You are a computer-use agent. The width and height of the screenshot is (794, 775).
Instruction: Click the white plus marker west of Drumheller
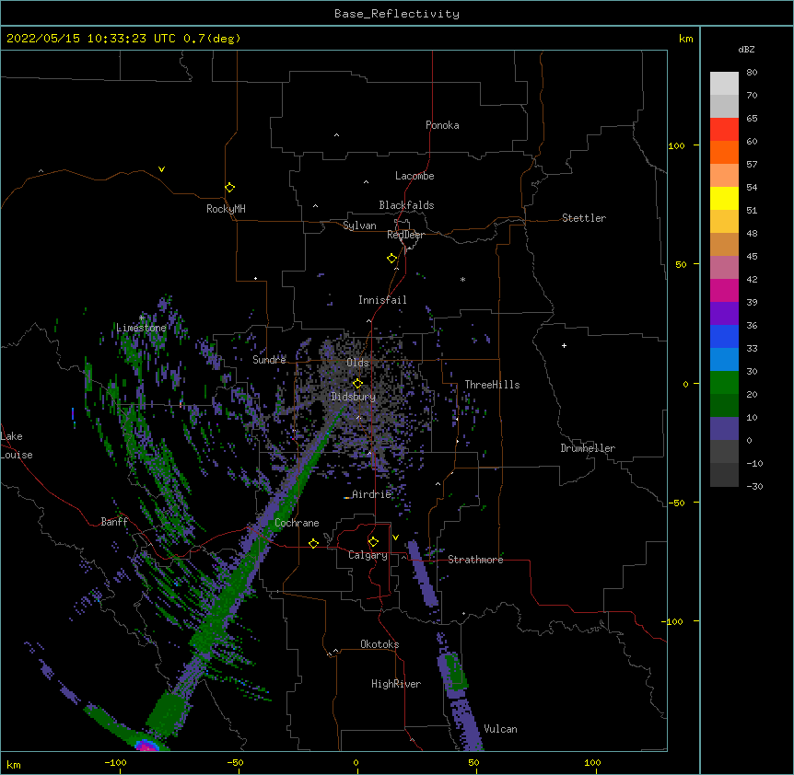(564, 345)
